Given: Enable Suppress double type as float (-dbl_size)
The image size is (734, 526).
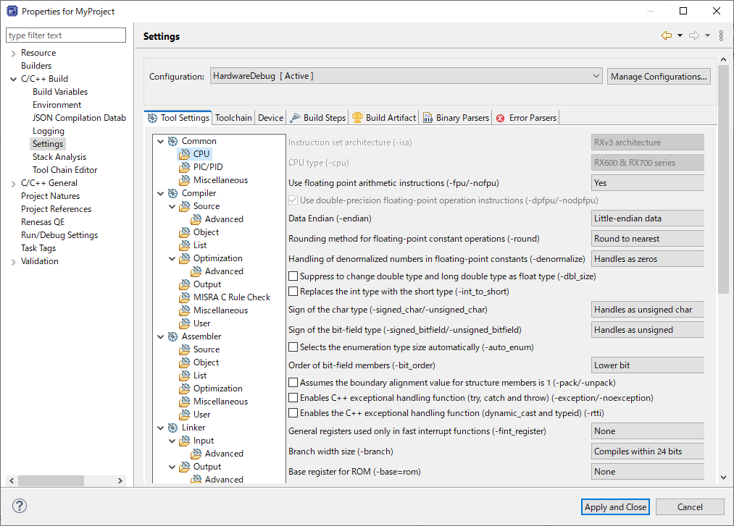Looking at the screenshot, I should (293, 276).
